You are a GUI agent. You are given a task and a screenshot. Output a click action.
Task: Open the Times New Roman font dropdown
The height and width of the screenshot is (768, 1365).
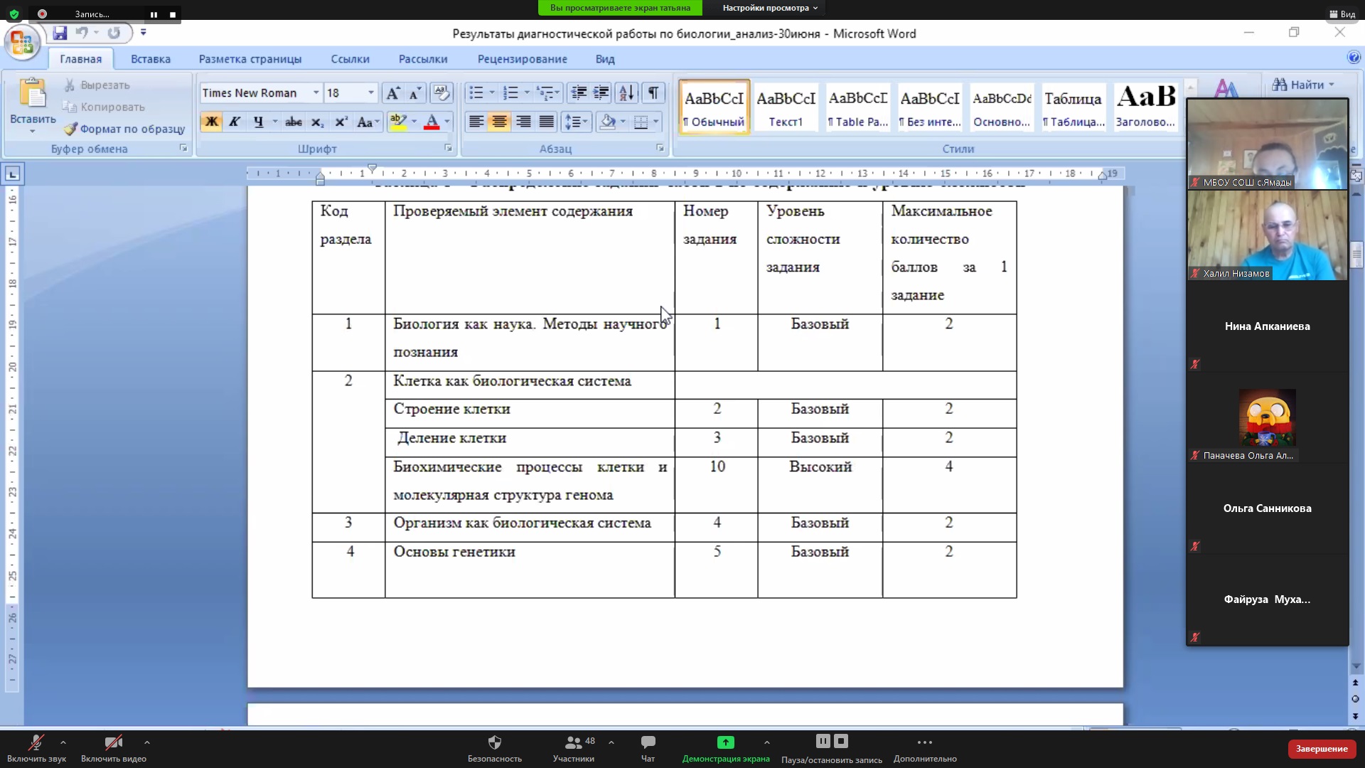(316, 93)
